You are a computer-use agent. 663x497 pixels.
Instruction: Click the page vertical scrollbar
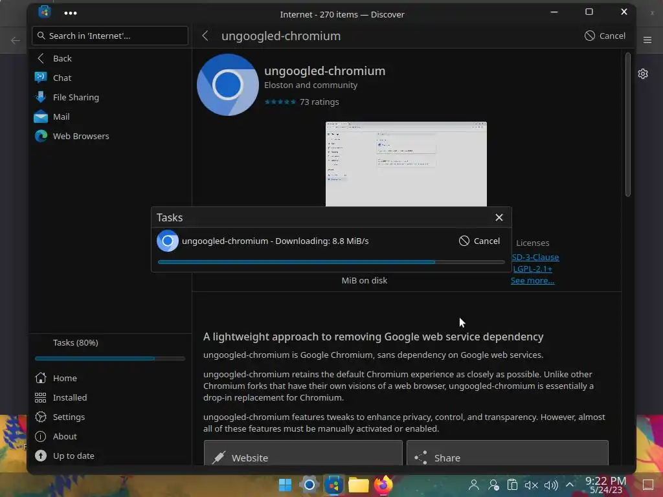click(628, 124)
